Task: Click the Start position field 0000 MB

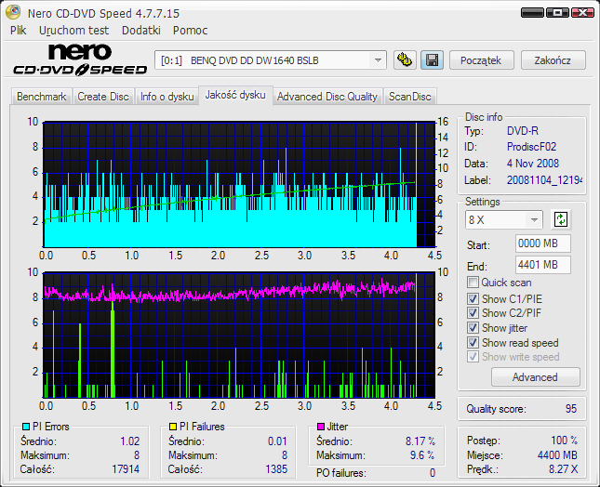Action: click(542, 243)
